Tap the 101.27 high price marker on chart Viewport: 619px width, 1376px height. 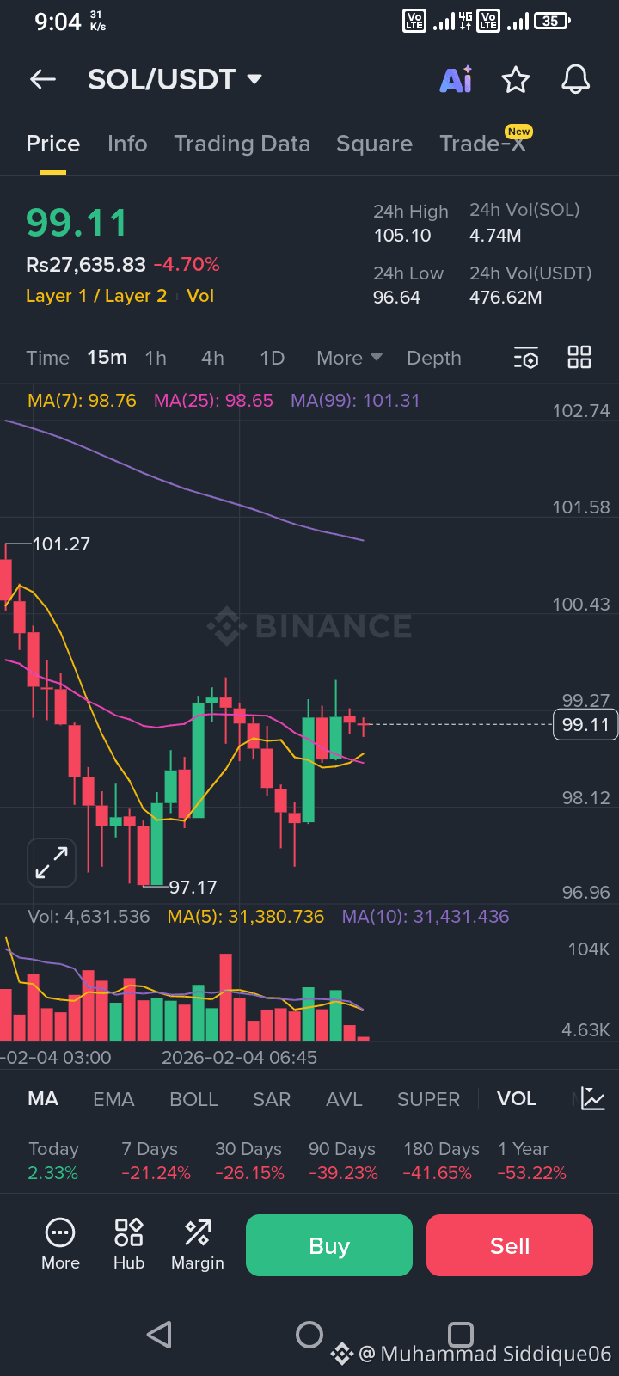coord(61,544)
